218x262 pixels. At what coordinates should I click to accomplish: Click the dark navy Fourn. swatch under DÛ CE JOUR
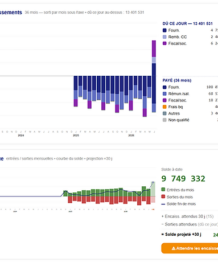164,30
